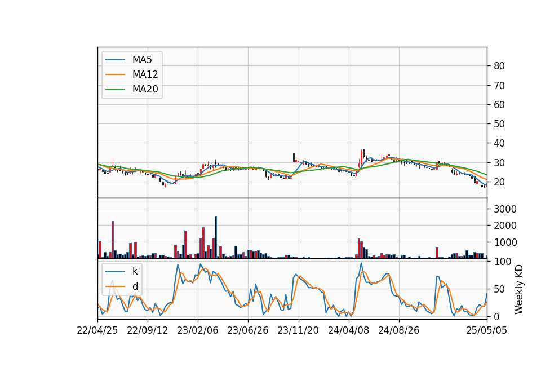Click the price axis value 70
This screenshot has width=541, height=389.
[499, 85]
